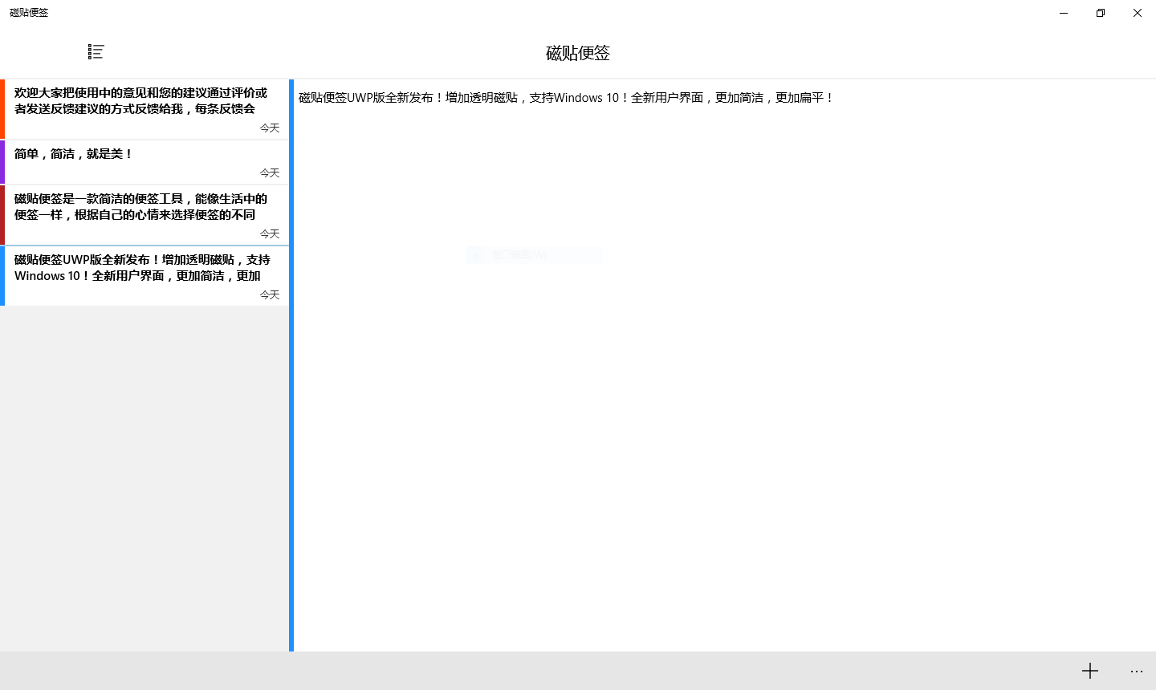1156x690 pixels.
Task: Add a new note with plus icon
Action: point(1090,671)
